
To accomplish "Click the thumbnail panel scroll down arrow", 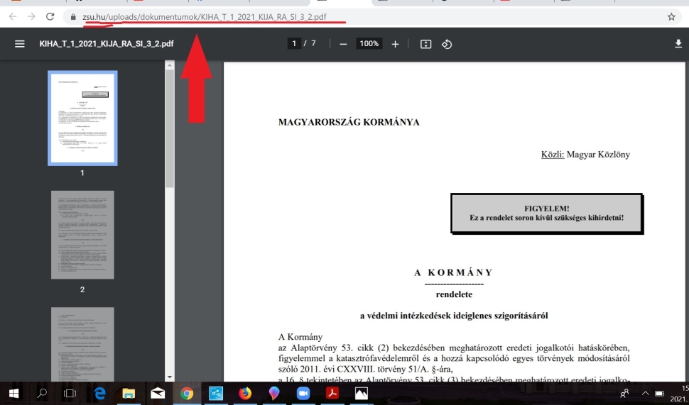I will coord(170,377).
